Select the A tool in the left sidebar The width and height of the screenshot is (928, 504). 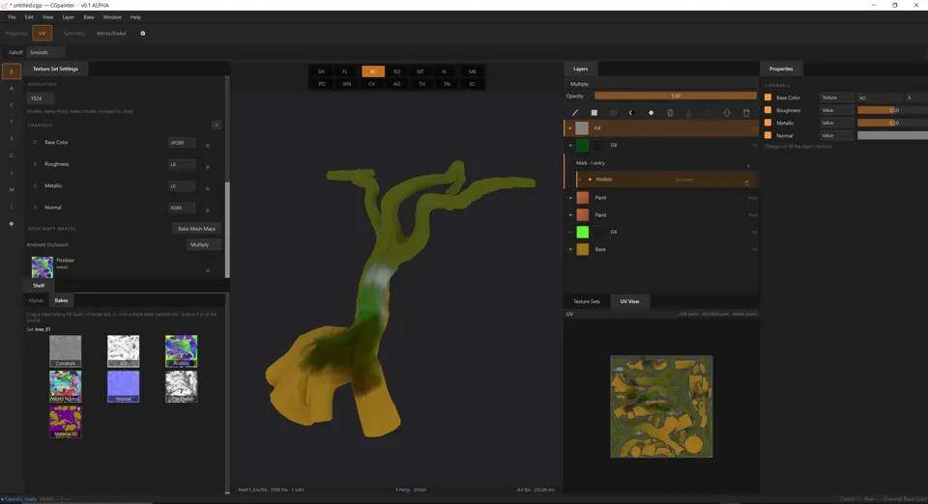tap(12, 89)
